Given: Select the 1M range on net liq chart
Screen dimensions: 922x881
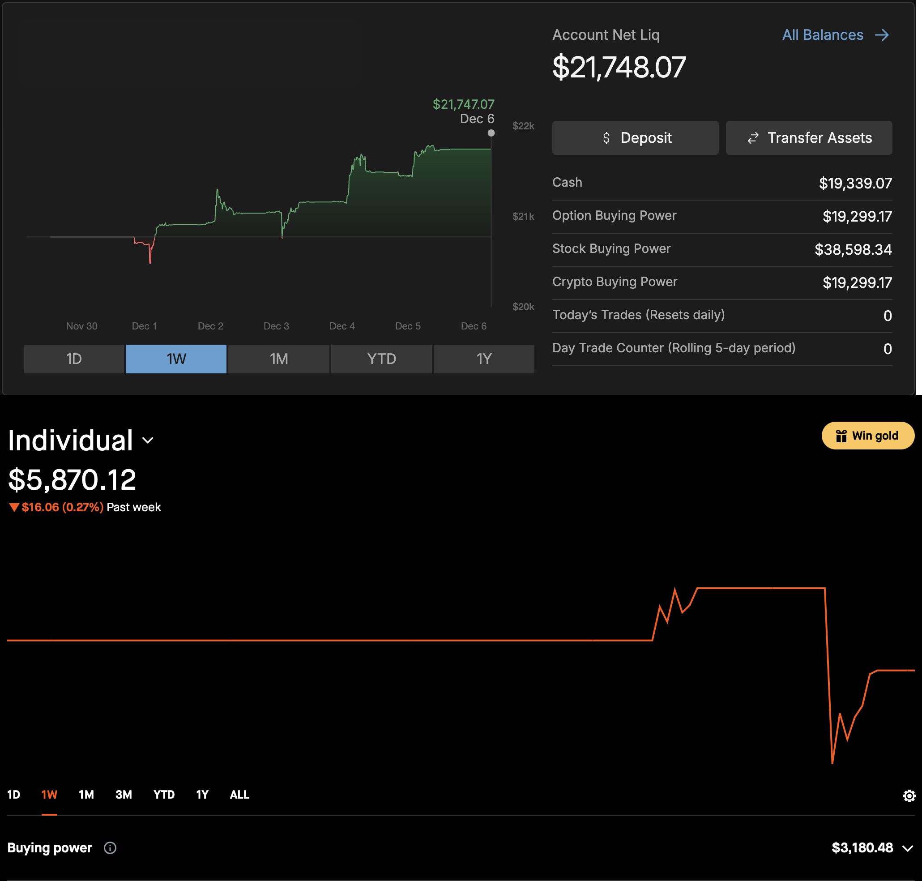Looking at the screenshot, I should coord(278,359).
